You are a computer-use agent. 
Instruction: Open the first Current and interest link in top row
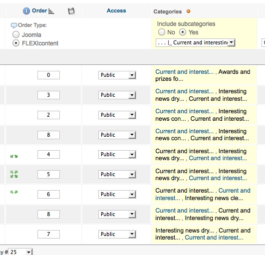[x=184, y=72]
